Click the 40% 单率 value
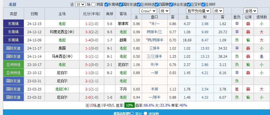The width and height of the screenshot is (270, 115). point(183,105)
